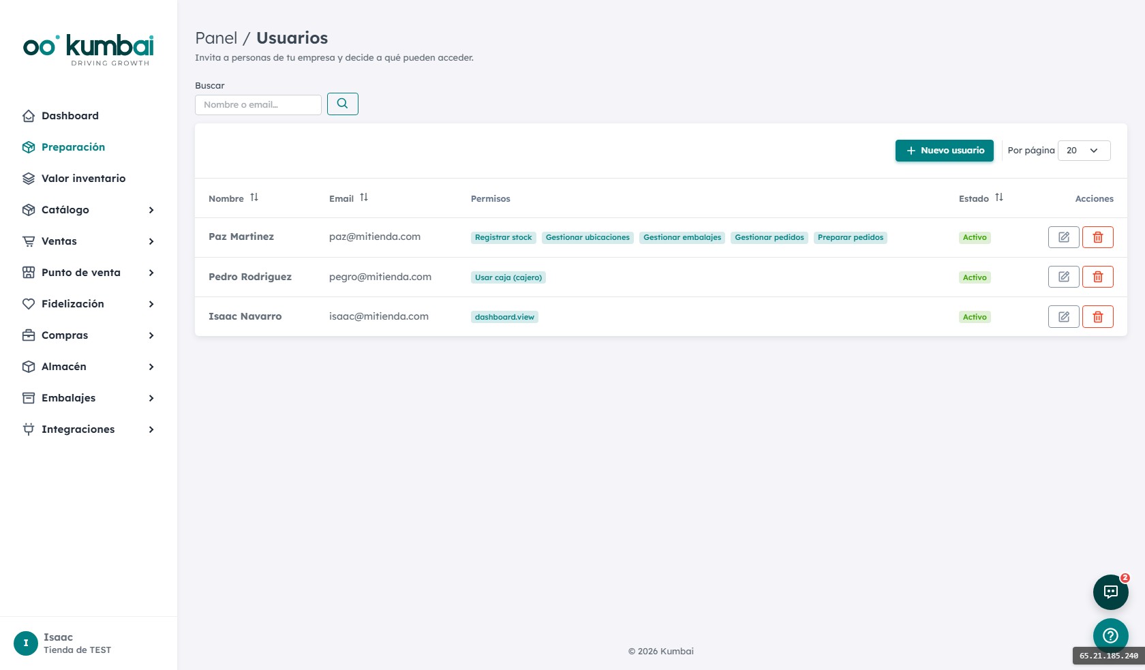Delete user Pedro Rodriguez
The image size is (1145, 670).
tap(1098, 277)
